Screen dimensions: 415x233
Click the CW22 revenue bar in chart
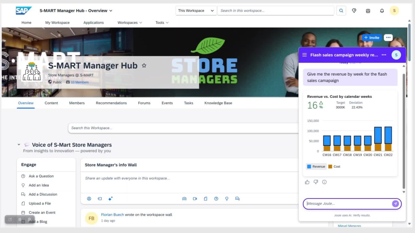388,135
